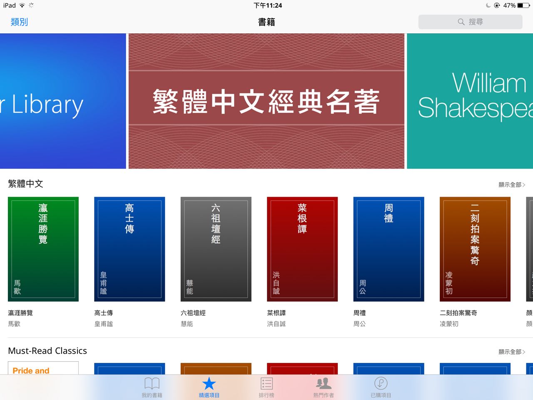Tap the 六祖壇經 title text below cover

tap(193, 313)
